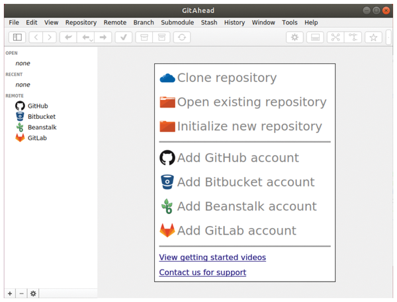The image size is (397, 302).
Task: Open the Submodule menu
Action: (177, 22)
